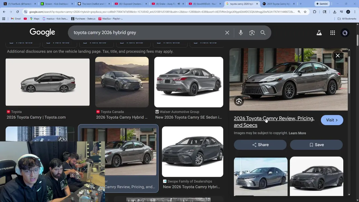The image size is (359, 202).
Task: Open the Learn More copyright link
Action: [x=297, y=133]
